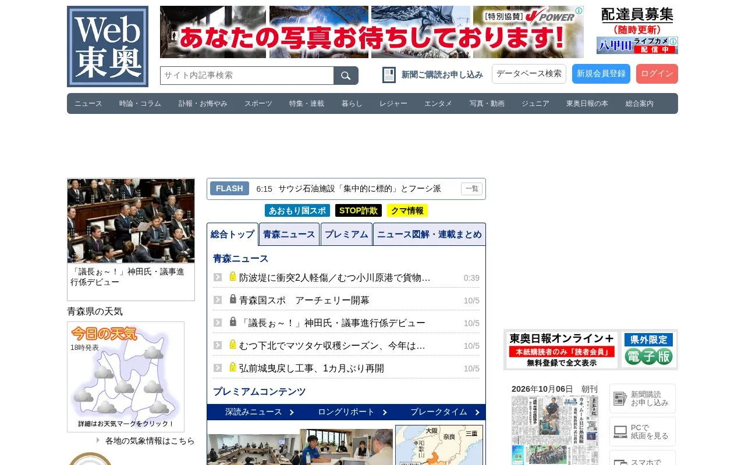Click lock icon beside 青森国スポ アーチェリー開幕
Viewport: 745px width, 465px height.
coord(233,299)
